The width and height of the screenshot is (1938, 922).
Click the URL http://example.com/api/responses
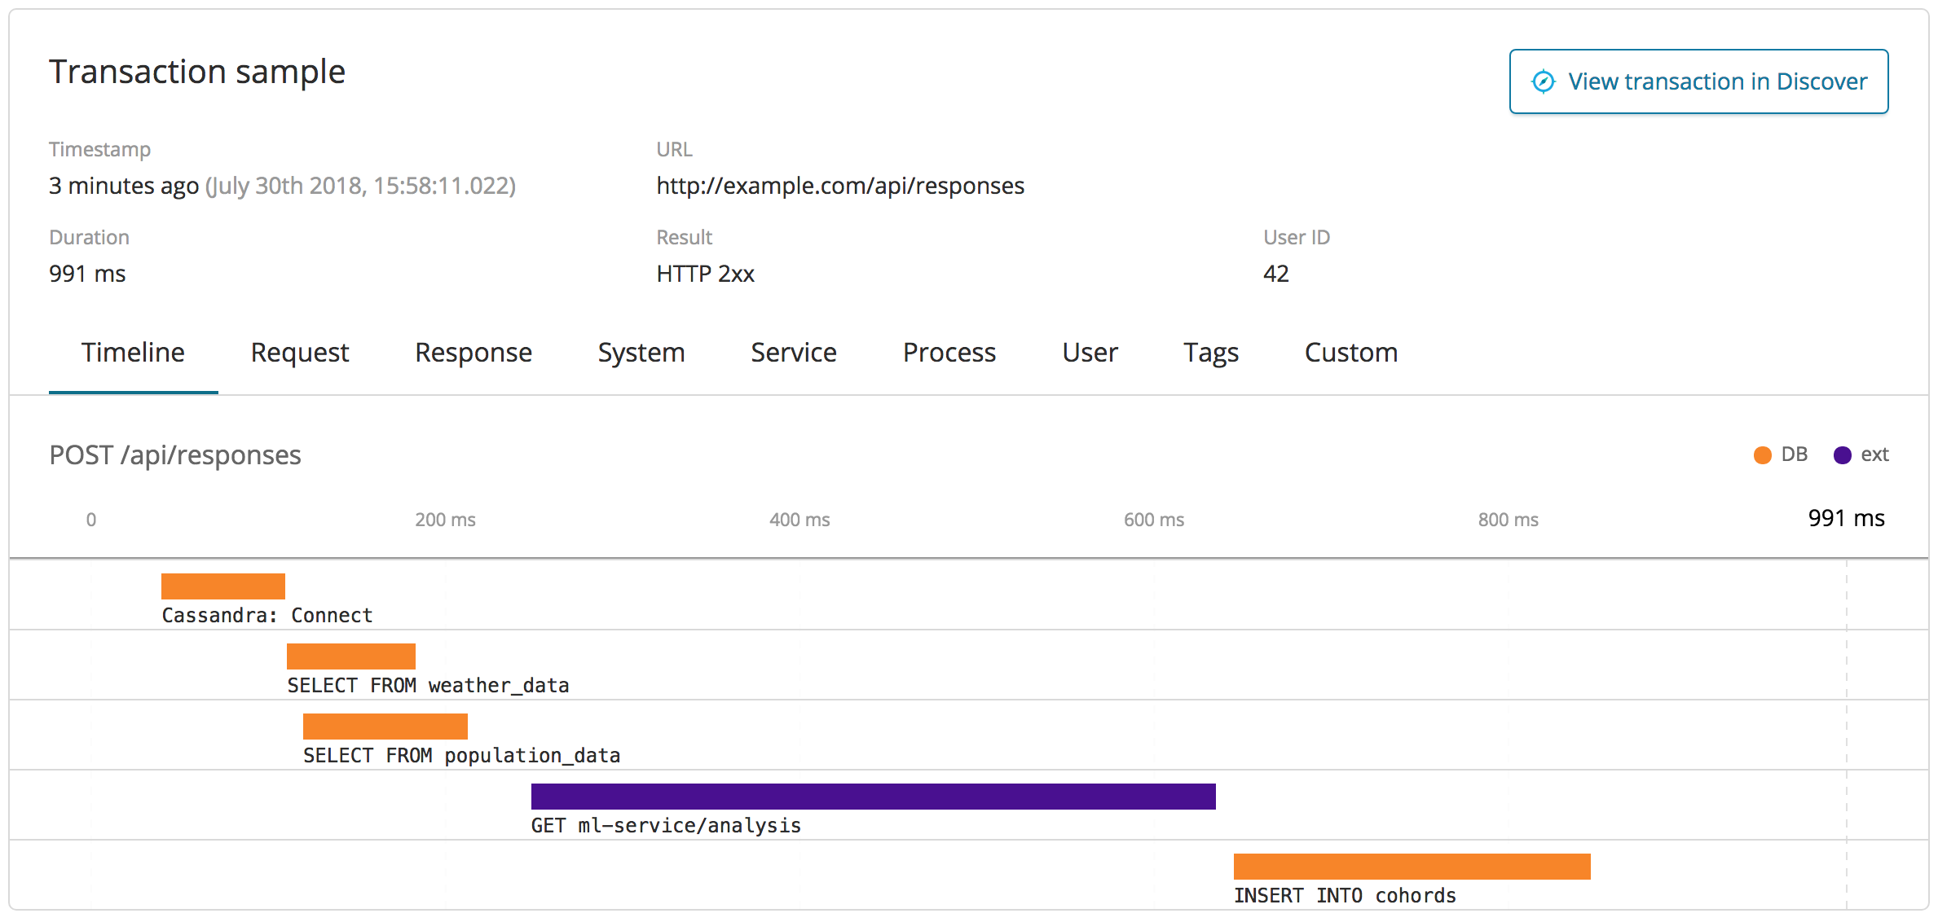(x=840, y=186)
